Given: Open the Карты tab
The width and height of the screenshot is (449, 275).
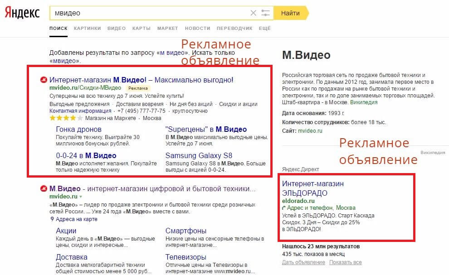Looking at the screenshot, I should click(x=142, y=29).
